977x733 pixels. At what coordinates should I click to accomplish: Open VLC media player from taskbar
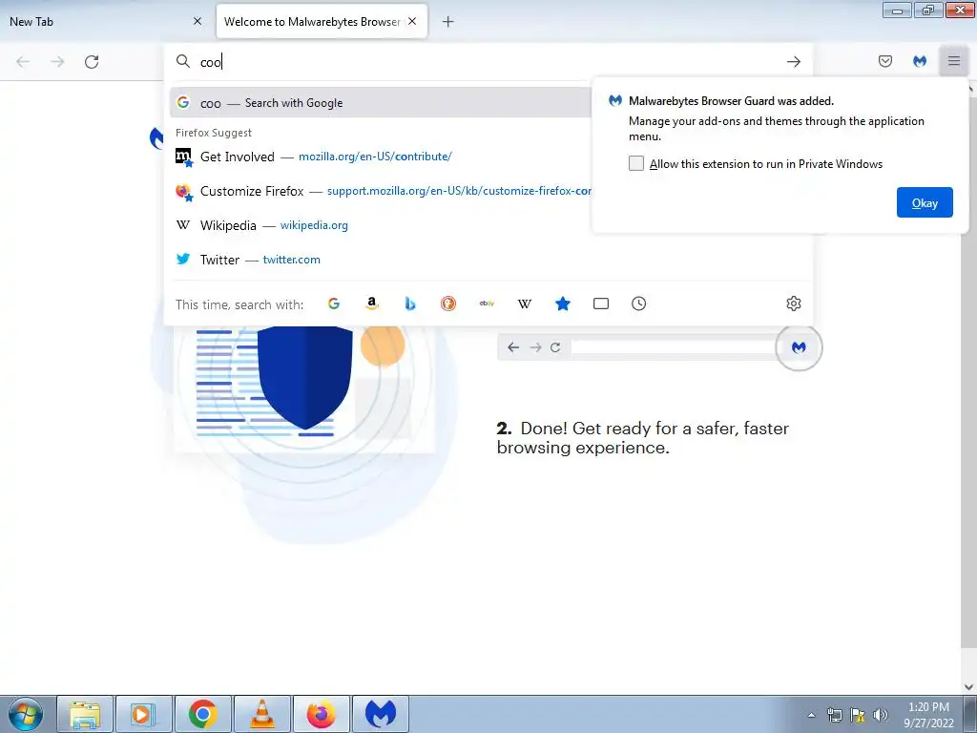tap(261, 714)
